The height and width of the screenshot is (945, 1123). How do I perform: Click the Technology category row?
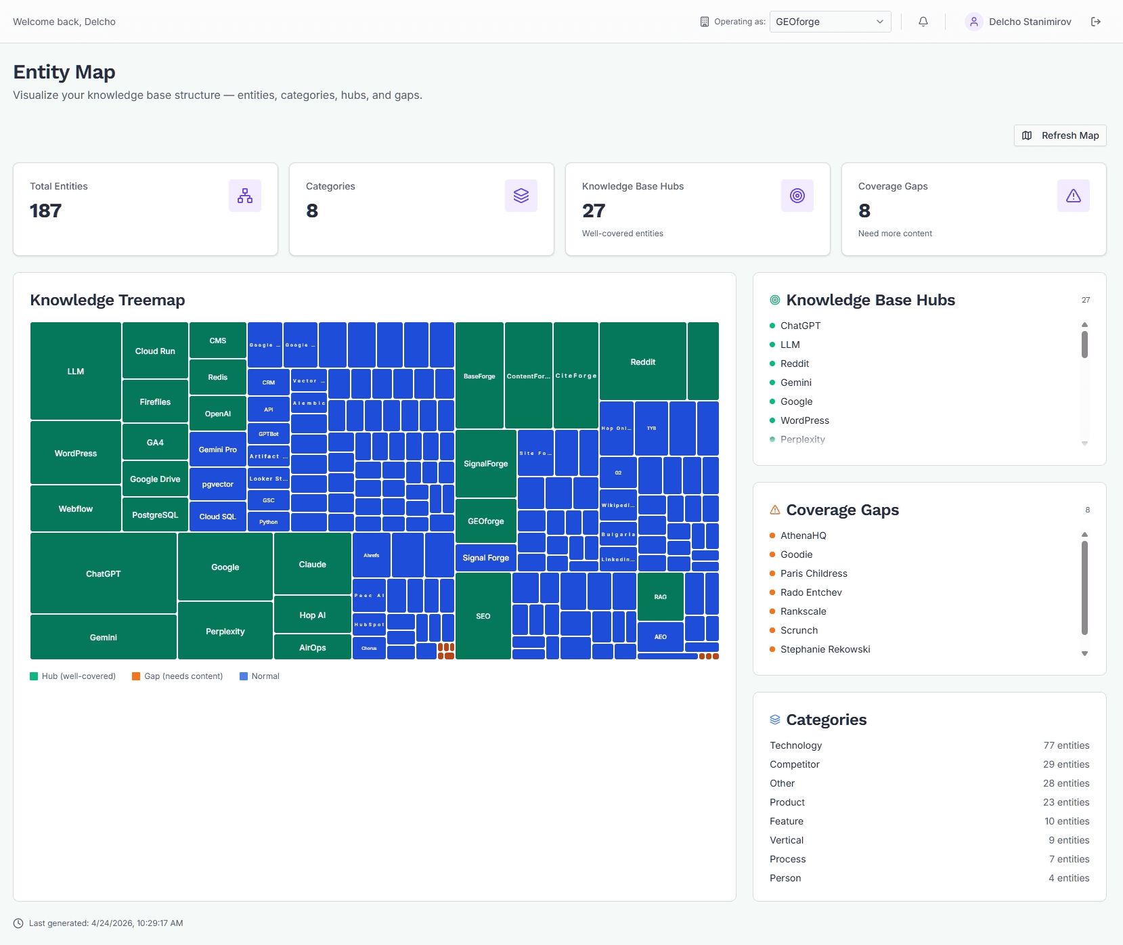coord(929,745)
